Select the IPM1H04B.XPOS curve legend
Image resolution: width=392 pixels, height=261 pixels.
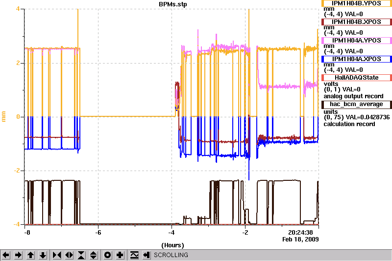point(357,22)
